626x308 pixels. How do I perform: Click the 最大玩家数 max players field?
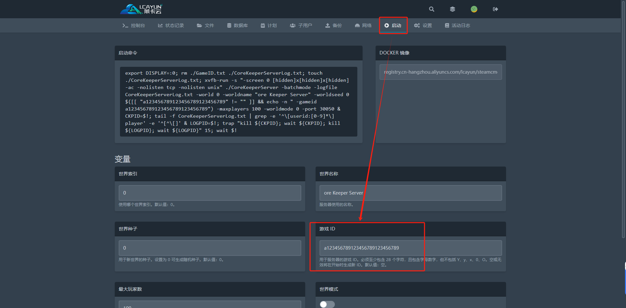click(x=210, y=305)
